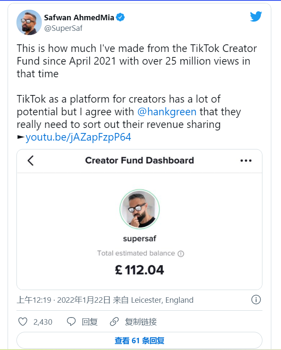
Task: Click the 查看 61 条回复 button
Action: (139, 341)
